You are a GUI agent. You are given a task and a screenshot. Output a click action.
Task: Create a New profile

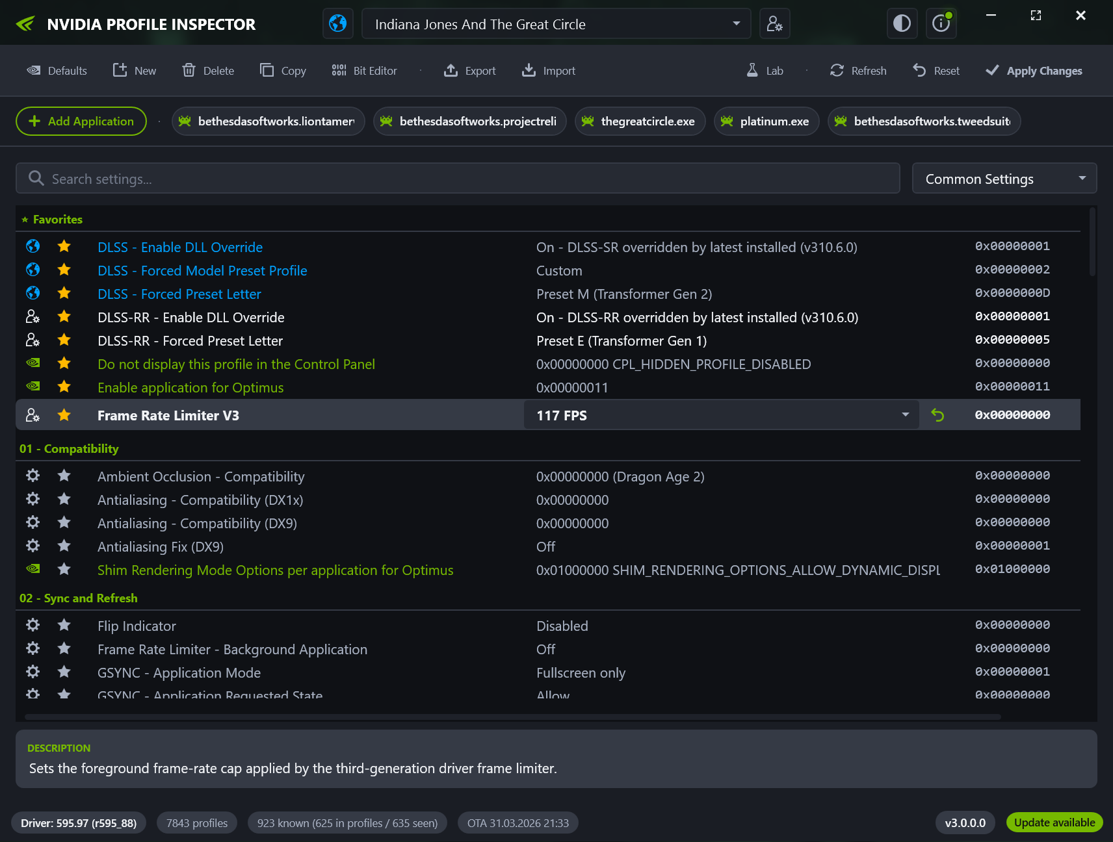click(x=135, y=71)
